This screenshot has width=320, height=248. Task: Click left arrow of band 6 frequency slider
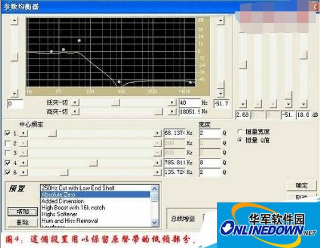click(23, 172)
